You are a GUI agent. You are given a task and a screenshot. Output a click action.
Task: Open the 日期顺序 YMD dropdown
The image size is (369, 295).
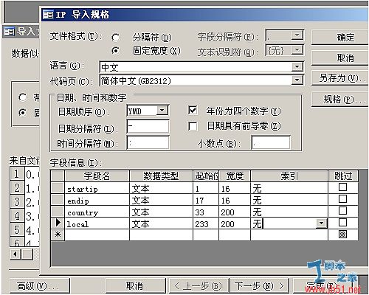(x=162, y=111)
